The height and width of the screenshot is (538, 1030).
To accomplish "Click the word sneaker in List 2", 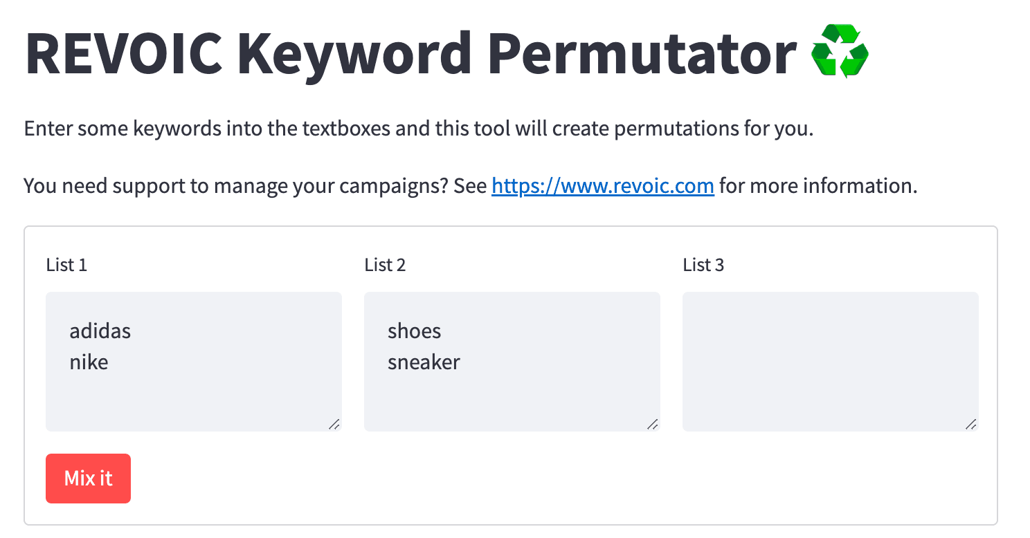I will [x=424, y=362].
